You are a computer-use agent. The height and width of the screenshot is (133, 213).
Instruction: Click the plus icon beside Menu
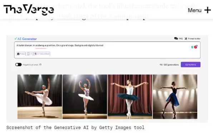(x=208, y=10)
